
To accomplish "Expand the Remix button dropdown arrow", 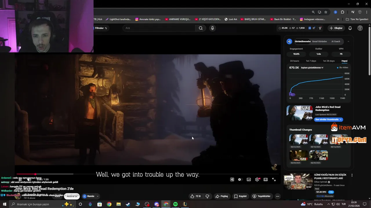I will coord(97,196).
